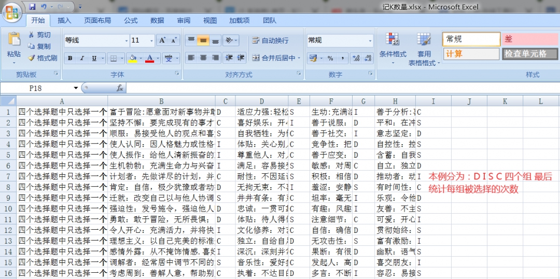
Task: Apply percent style number format
Action: (330, 58)
